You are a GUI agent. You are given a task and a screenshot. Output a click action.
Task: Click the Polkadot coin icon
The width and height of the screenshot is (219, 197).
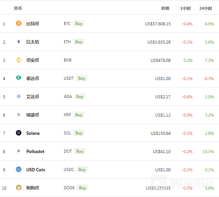point(19,151)
